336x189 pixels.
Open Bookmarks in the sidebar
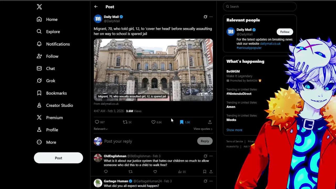pos(52,93)
